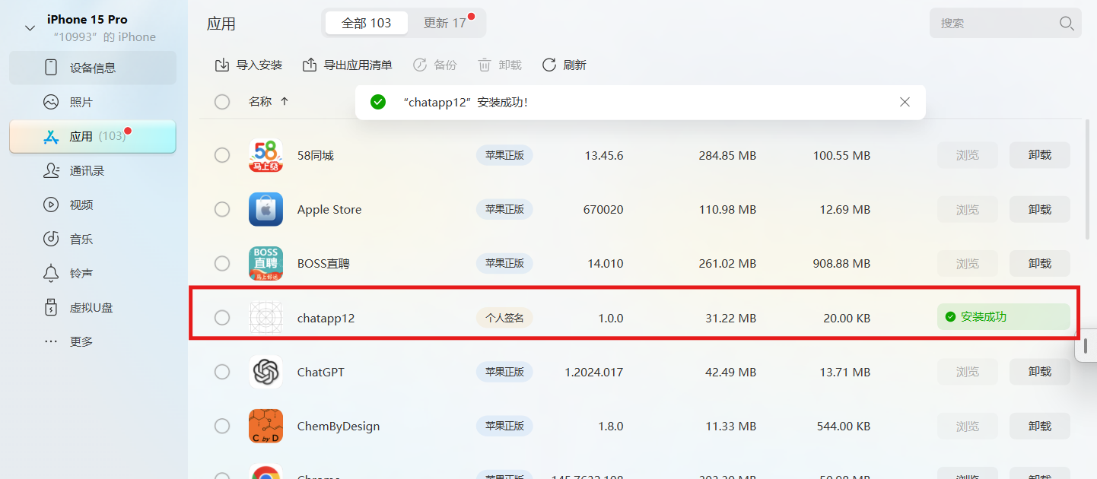Select the 应用 sidebar item
This screenshot has width=1097, height=479.
point(93,136)
